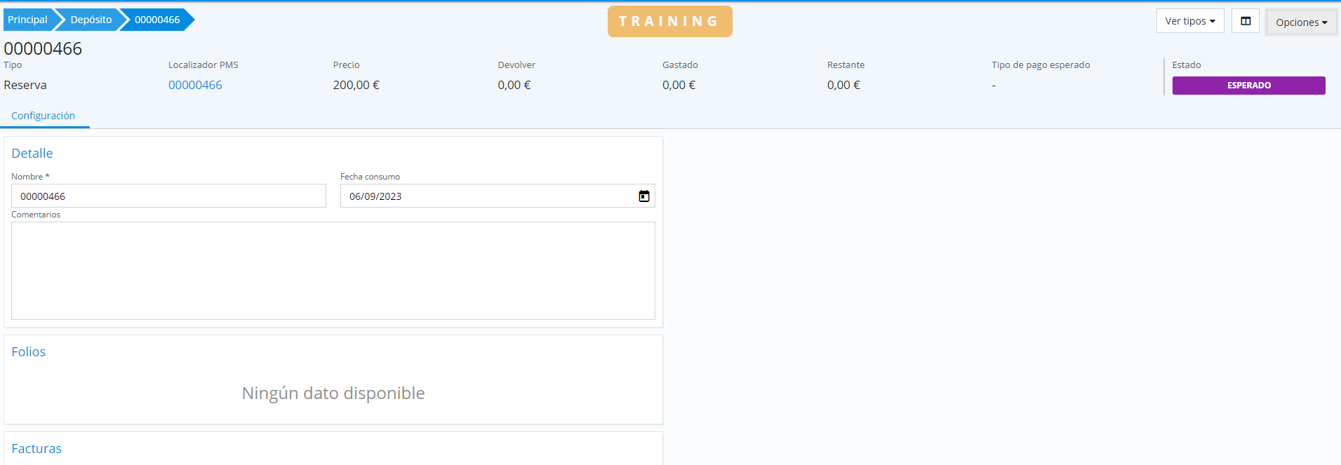The image size is (1341, 465).
Task: Open the calendar picker for Fecha consumo
Action: 643,196
